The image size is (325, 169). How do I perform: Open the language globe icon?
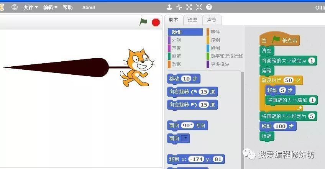[15, 7]
